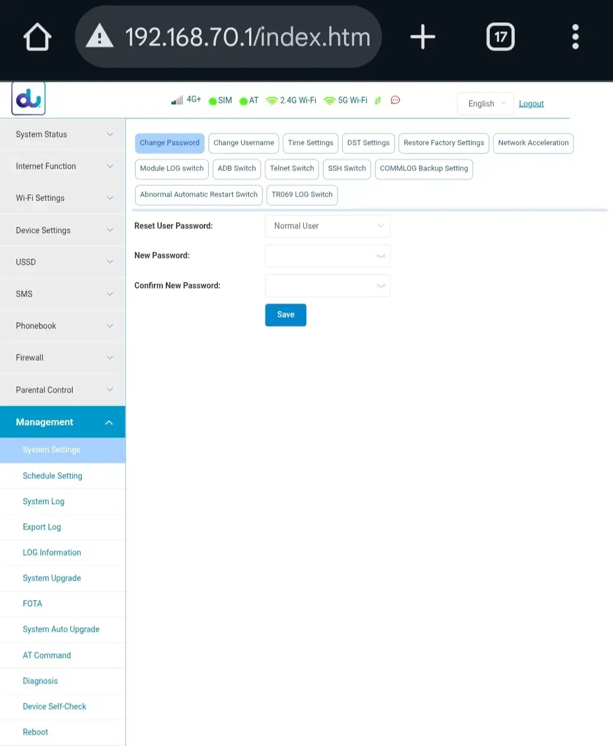Open the COMMLOG Backup Setting tab
This screenshot has height=746, width=613.
[424, 169]
